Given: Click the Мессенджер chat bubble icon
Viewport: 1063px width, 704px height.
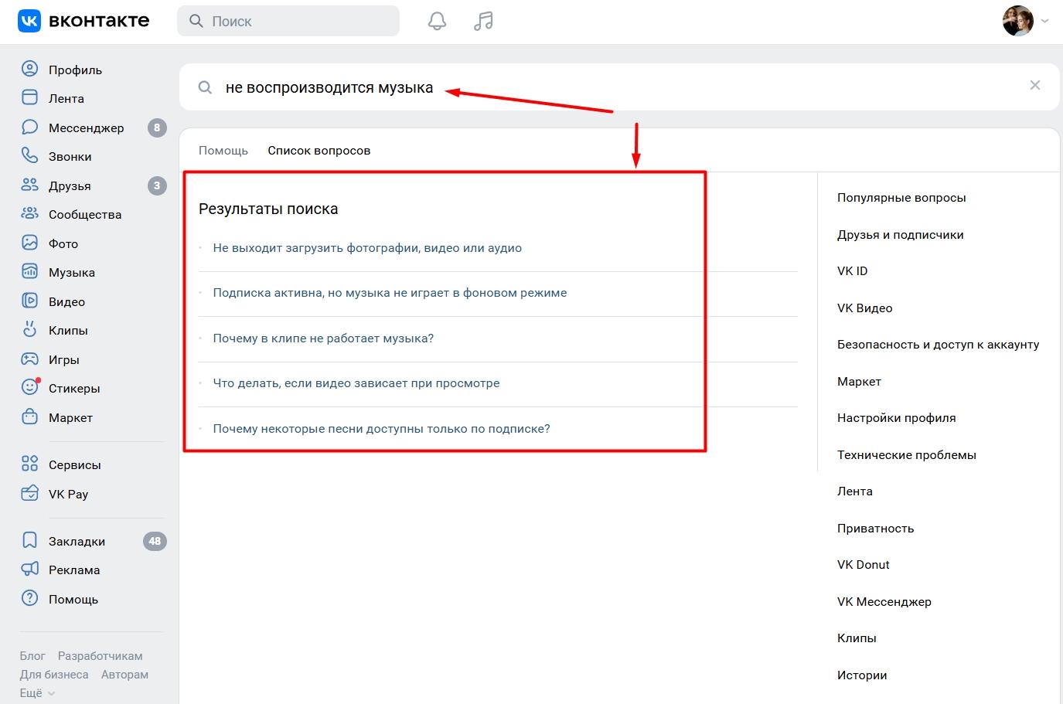Looking at the screenshot, I should (29, 128).
